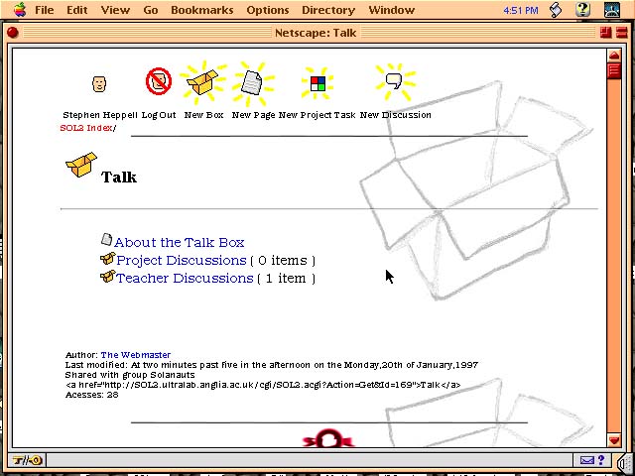Open the application switcher icon in menu bar
This screenshot has width=635, height=476.
612,9
